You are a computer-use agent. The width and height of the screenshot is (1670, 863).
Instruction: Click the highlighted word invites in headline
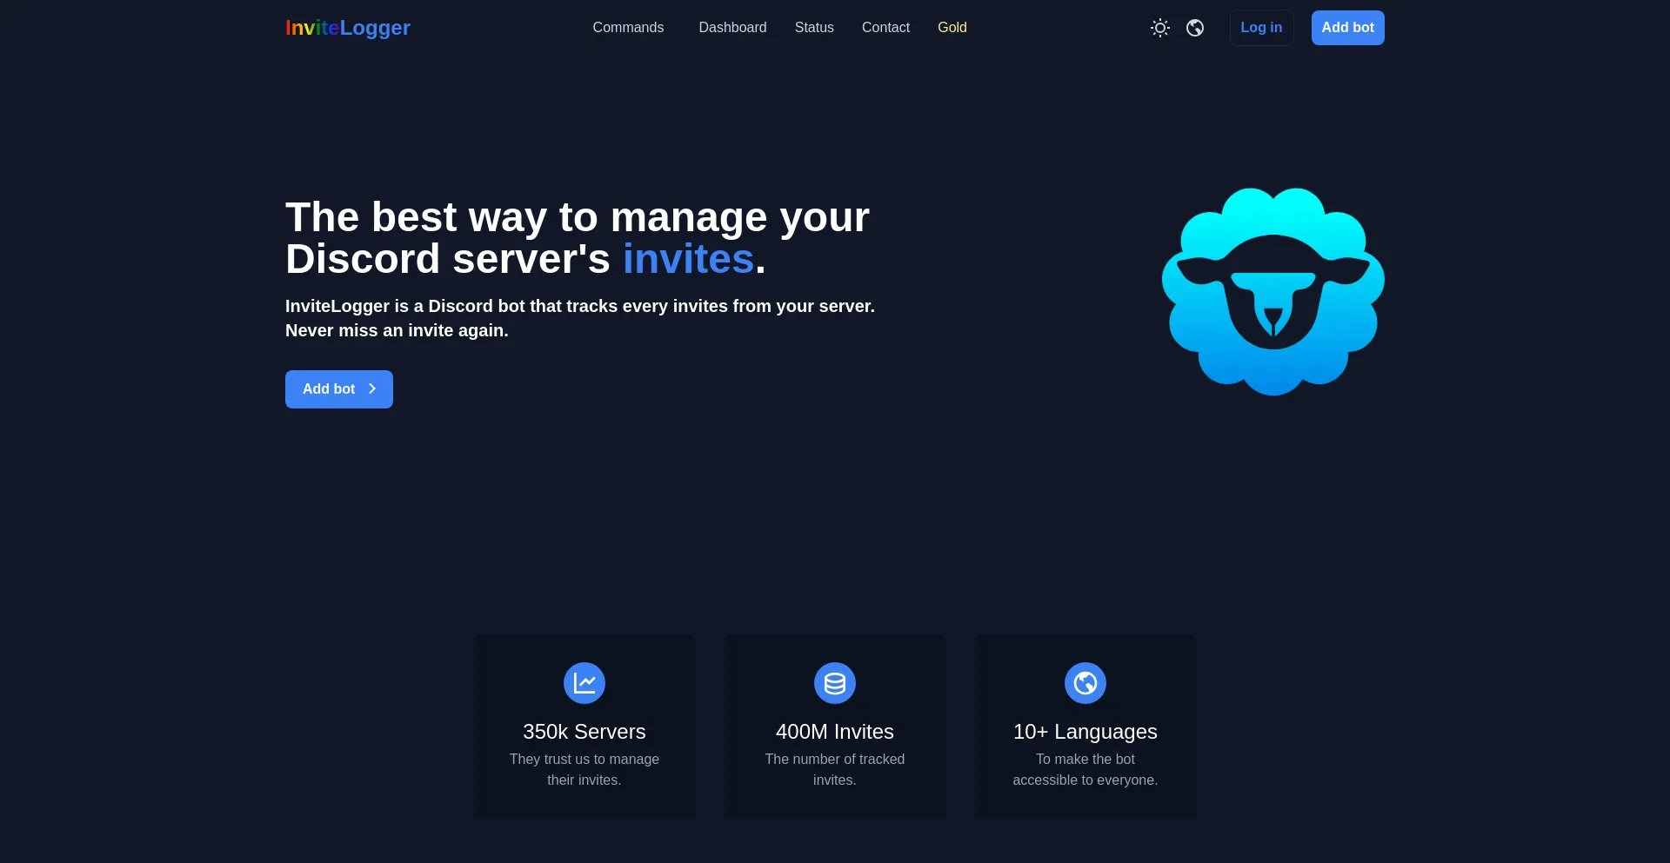pyautogui.click(x=688, y=259)
